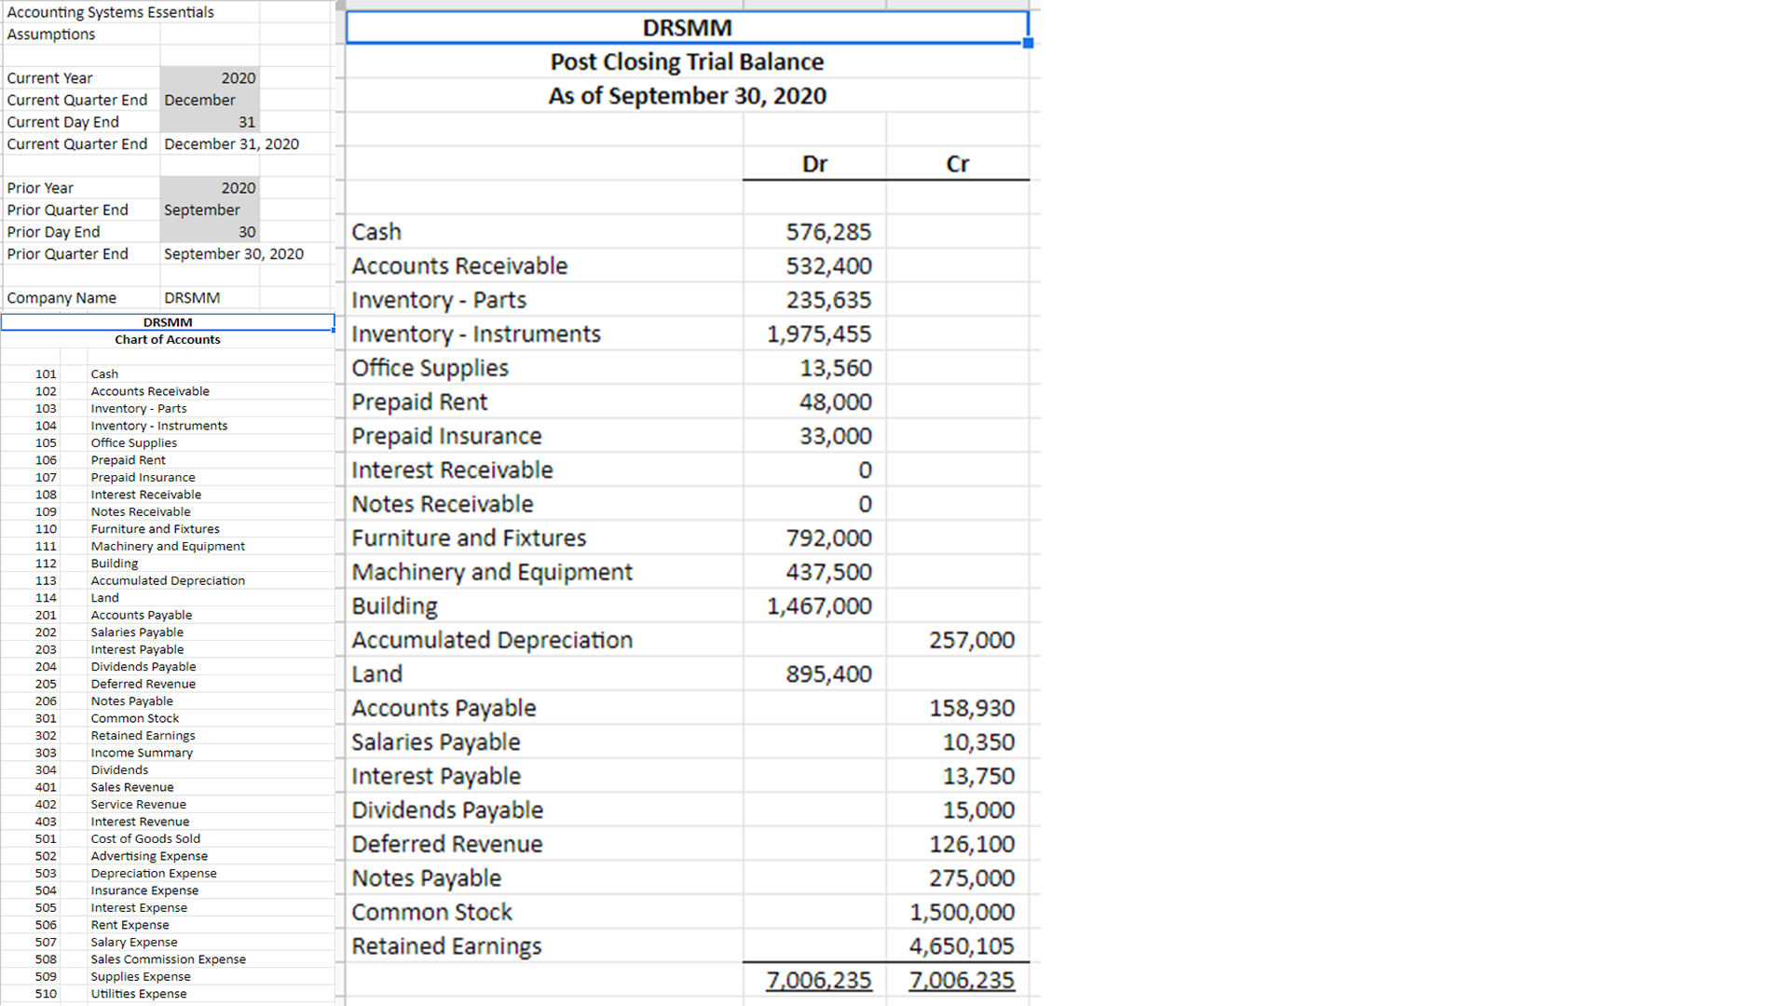This screenshot has width=1789, height=1006.
Task: Click the debit total 7,006,235 cell
Action: click(x=818, y=980)
